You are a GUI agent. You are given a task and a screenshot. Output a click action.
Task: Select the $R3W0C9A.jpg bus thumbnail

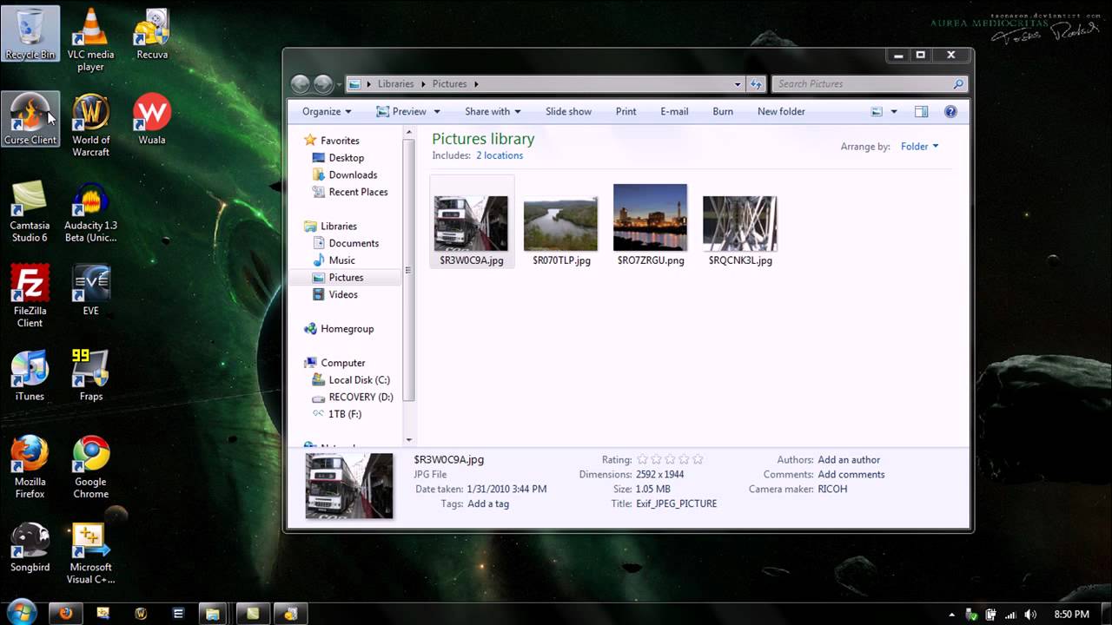pyautogui.click(x=472, y=222)
